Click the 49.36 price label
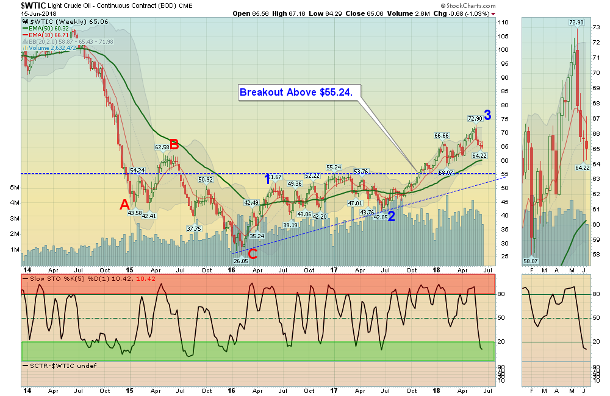Viewport: 610px width, 396px height. [x=295, y=184]
